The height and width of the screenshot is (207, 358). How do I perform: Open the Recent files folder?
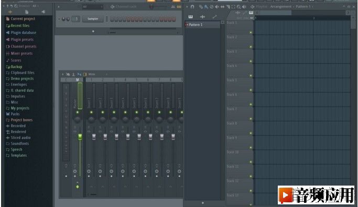coord(18,26)
